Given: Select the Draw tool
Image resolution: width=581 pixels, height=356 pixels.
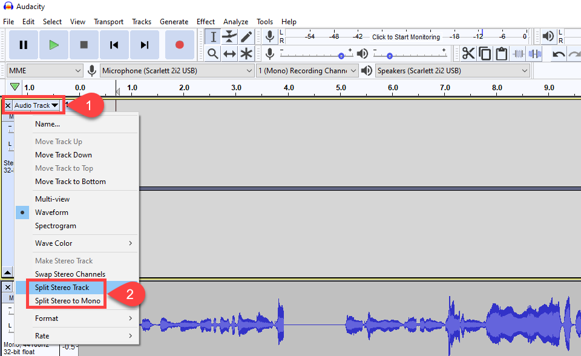Looking at the screenshot, I should pos(246,36).
